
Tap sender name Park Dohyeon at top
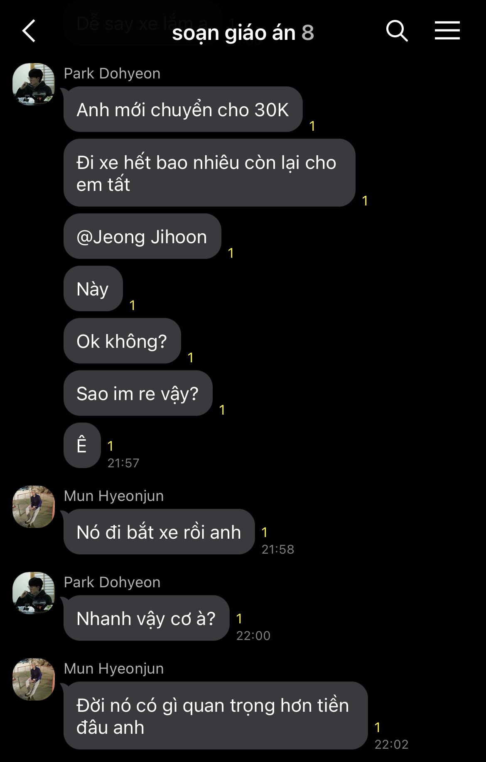click(112, 73)
